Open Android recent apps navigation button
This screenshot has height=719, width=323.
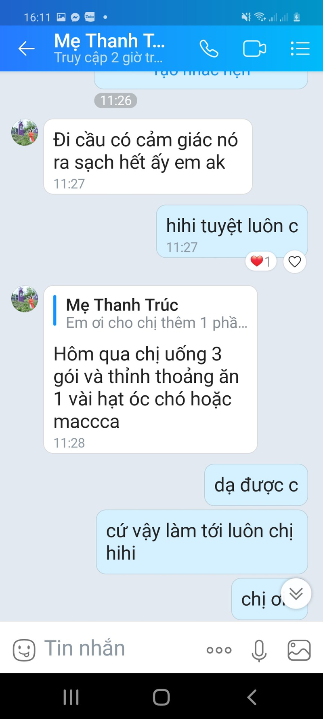click(x=71, y=697)
